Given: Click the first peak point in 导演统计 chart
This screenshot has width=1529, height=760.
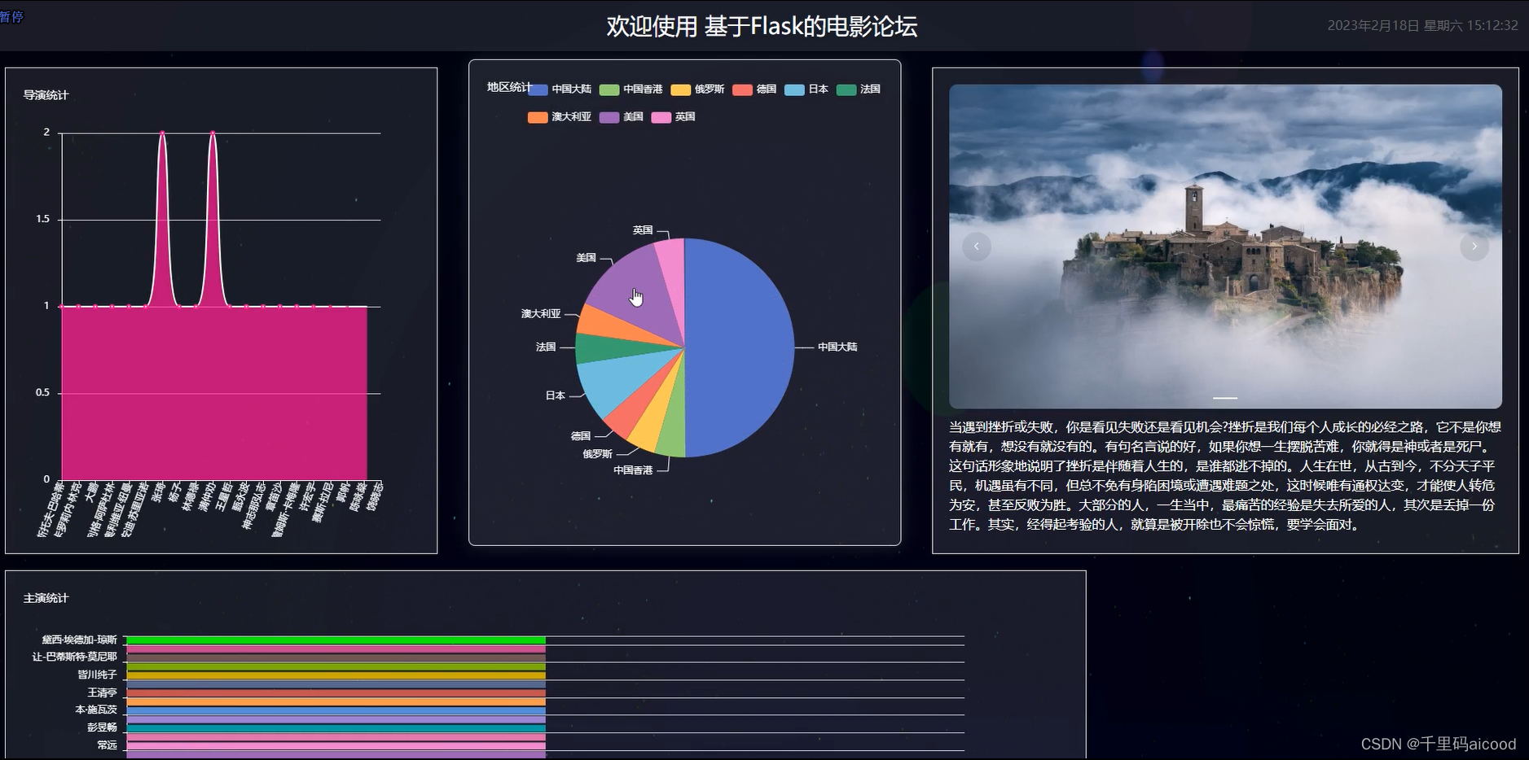Looking at the screenshot, I should 163,133.
